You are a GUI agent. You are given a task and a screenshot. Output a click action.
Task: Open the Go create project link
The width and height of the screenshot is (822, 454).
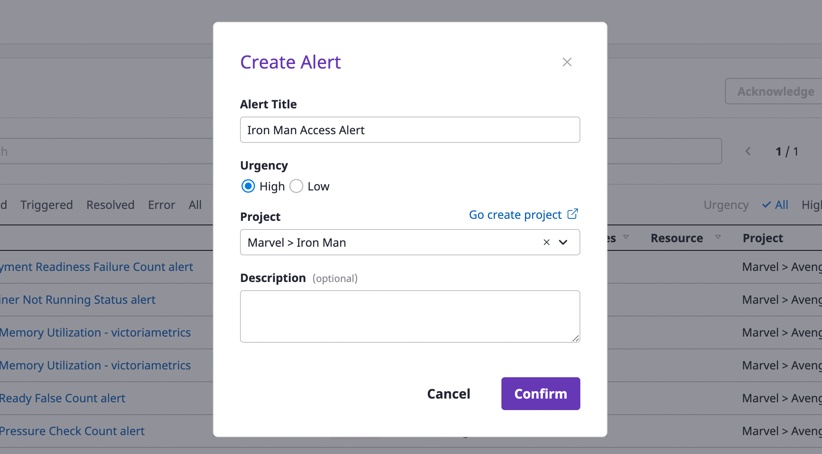pos(515,214)
